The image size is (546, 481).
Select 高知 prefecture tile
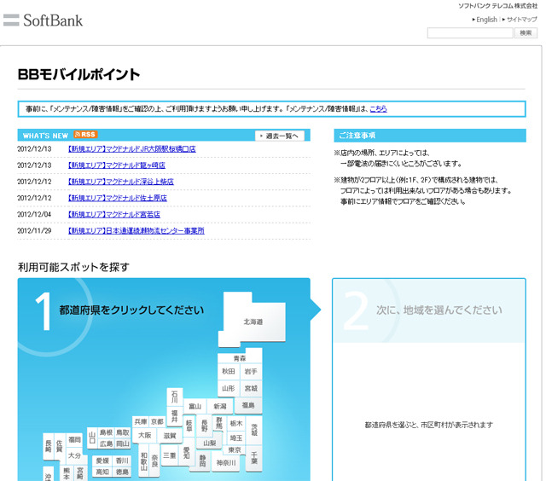pyautogui.click(x=102, y=472)
